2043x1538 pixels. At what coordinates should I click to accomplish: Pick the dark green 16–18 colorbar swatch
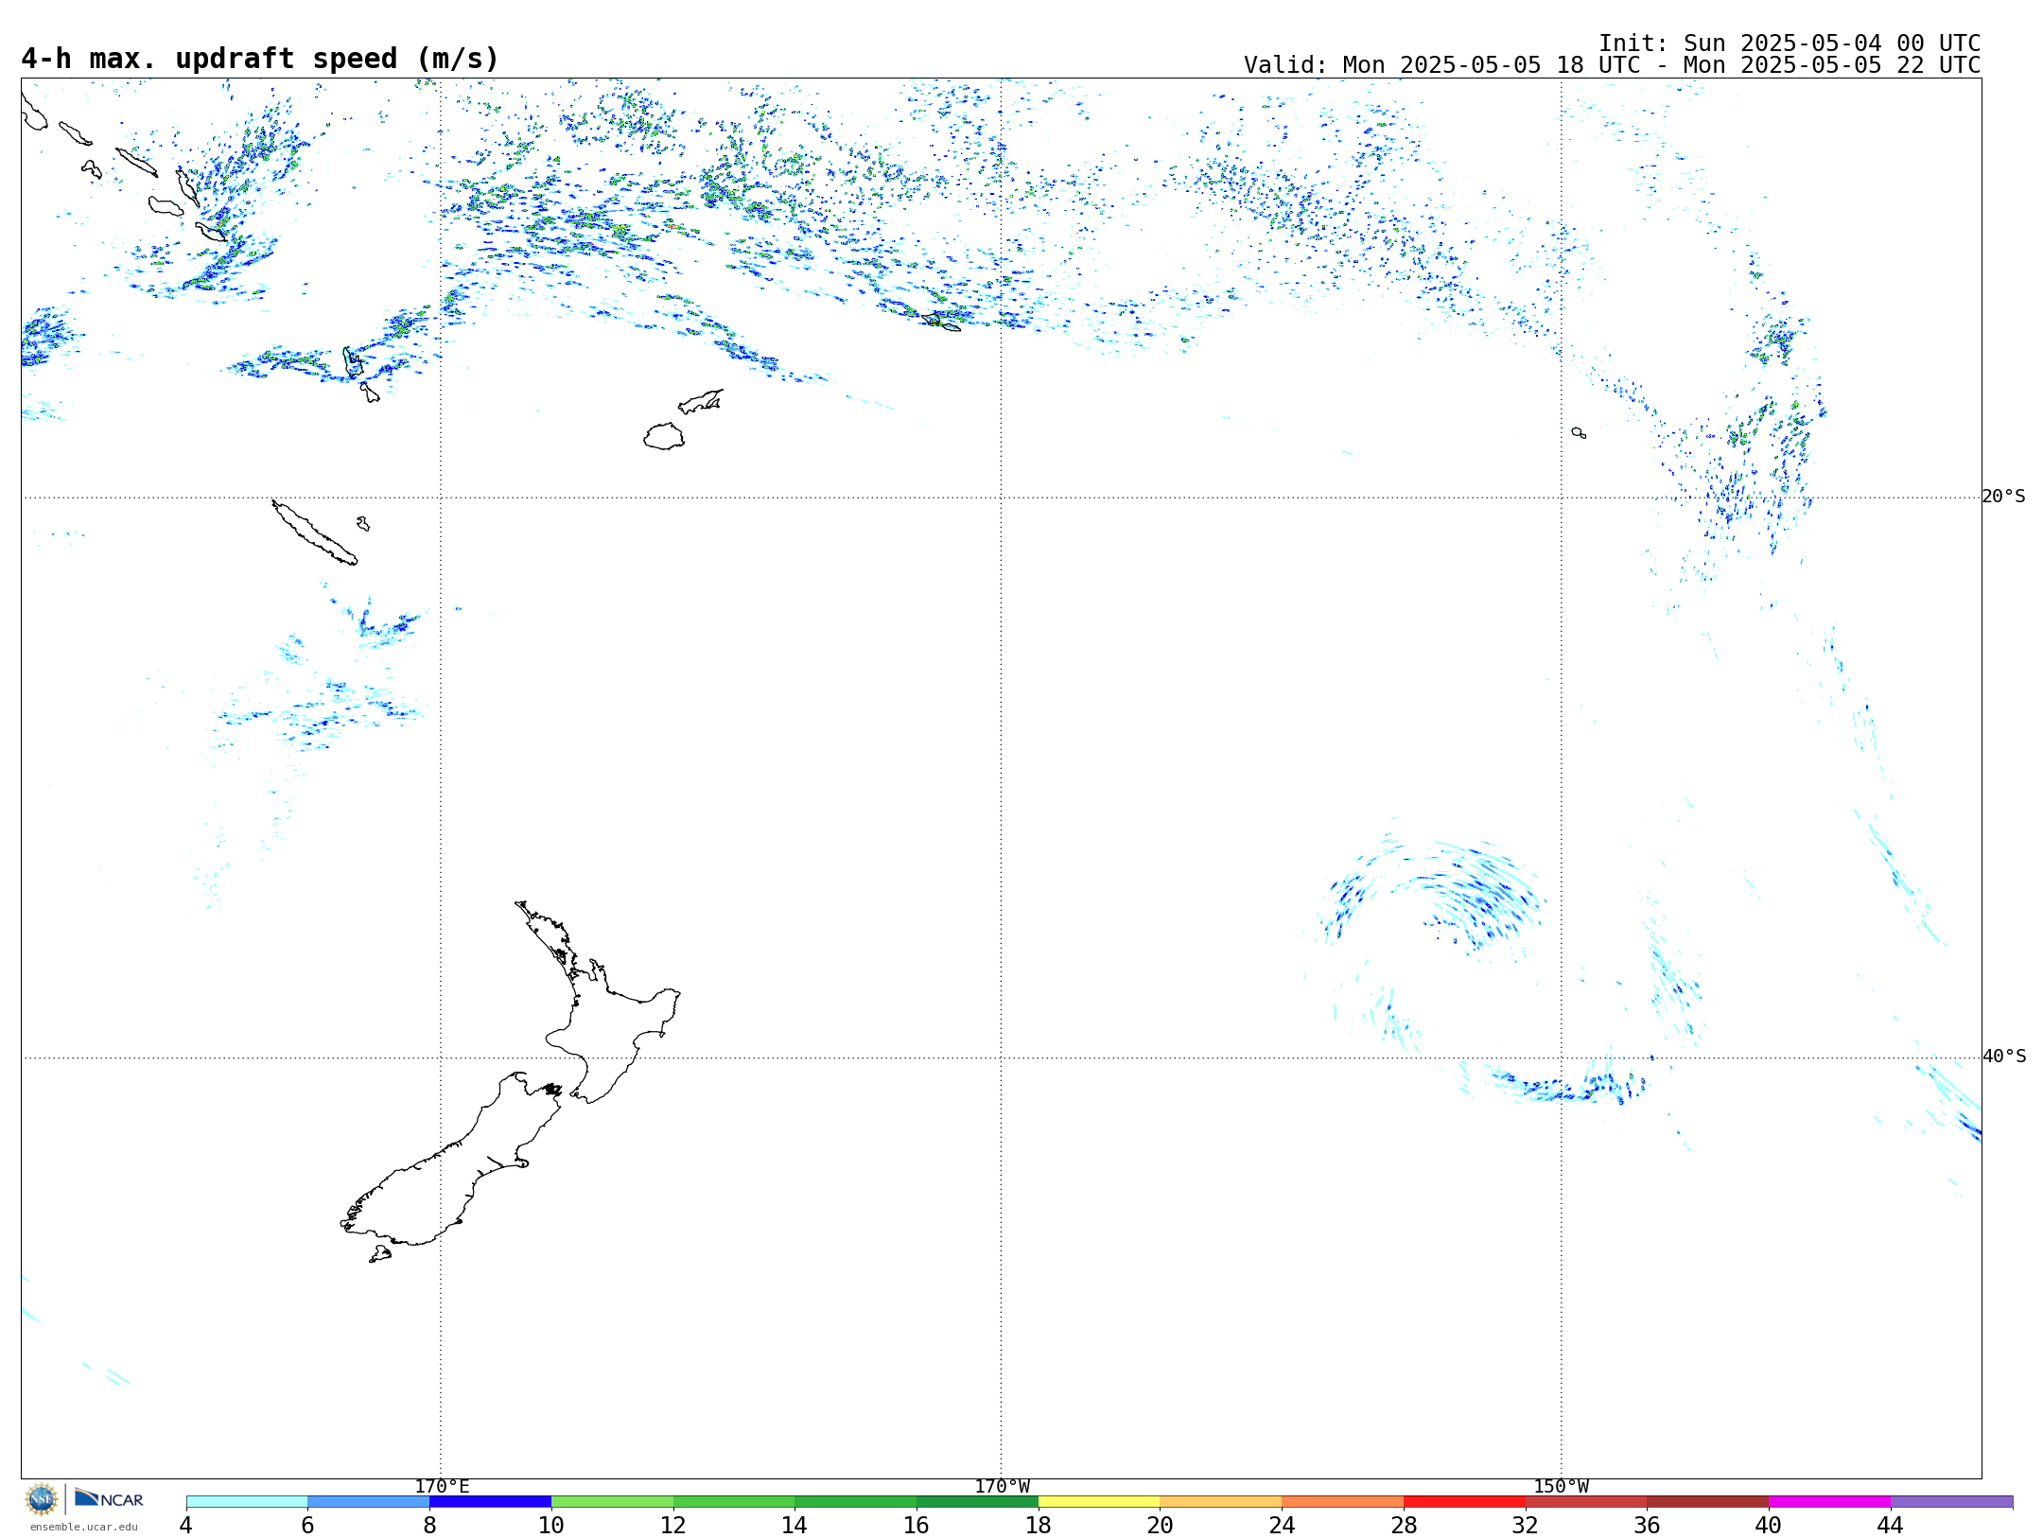pyautogui.click(x=978, y=1502)
